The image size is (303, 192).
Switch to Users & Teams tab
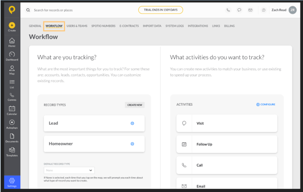(77, 26)
